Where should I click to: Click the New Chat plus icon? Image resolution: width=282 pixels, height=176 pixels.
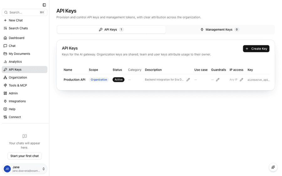point(5,20)
